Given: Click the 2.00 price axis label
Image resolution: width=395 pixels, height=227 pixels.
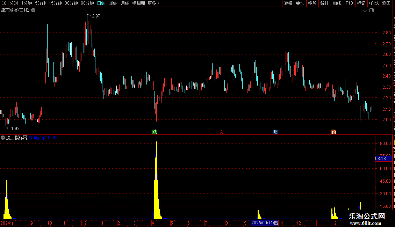Looking at the screenshot, I should tap(386, 120).
